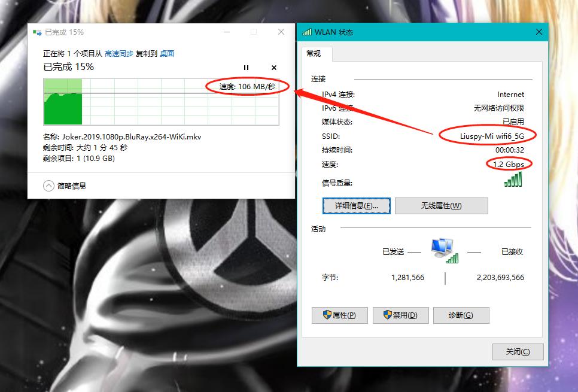Collapse the 简略信息 section
This screenshot has height=392, width=578.
click(48, 186)
